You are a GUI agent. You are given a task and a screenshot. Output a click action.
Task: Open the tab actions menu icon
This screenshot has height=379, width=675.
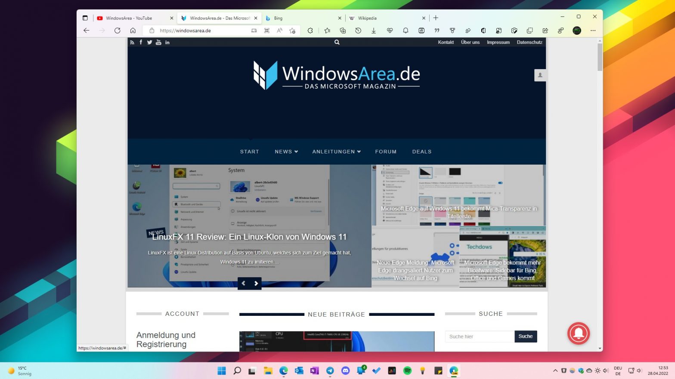tap(85, 18)
